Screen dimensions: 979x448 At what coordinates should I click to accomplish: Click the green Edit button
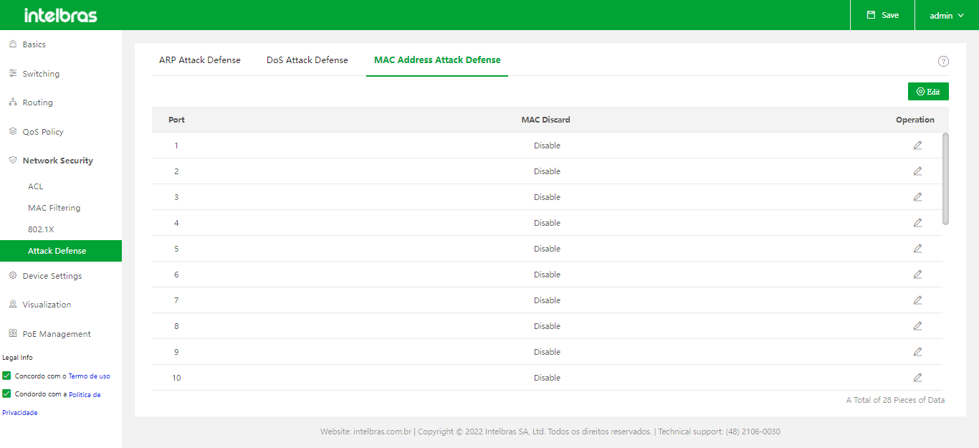point(928,92)
